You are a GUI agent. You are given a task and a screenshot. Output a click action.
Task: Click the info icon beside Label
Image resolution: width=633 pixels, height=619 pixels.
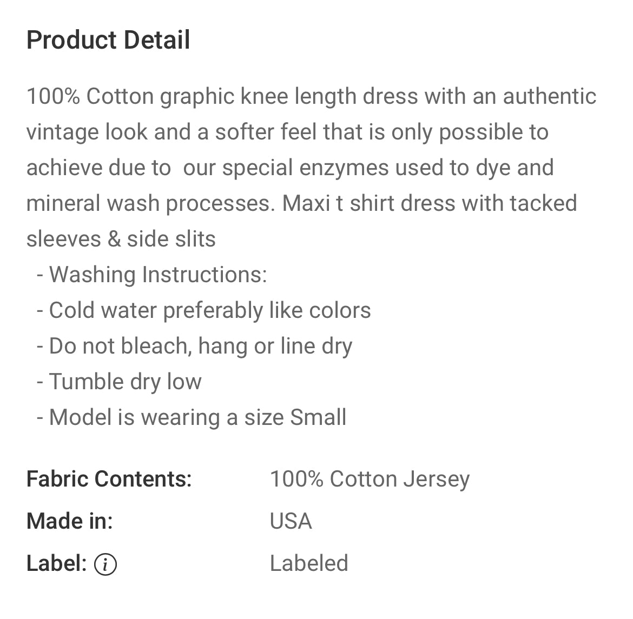[105, 564]
